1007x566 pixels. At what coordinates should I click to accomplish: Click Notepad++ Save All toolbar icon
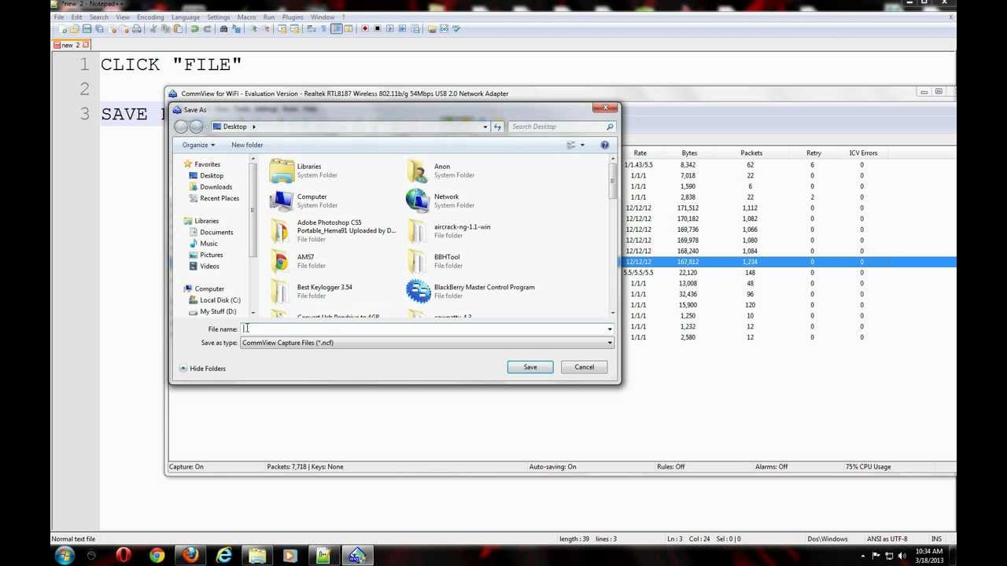(99, 28)
